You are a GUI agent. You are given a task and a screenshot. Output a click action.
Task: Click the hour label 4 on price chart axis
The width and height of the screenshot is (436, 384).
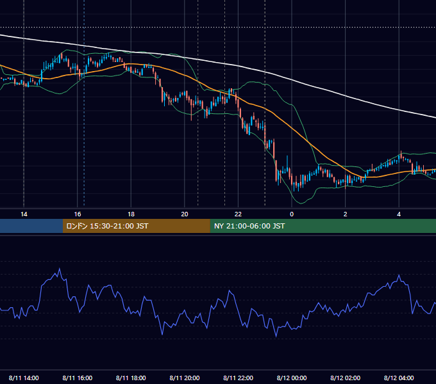click(399, 214)
